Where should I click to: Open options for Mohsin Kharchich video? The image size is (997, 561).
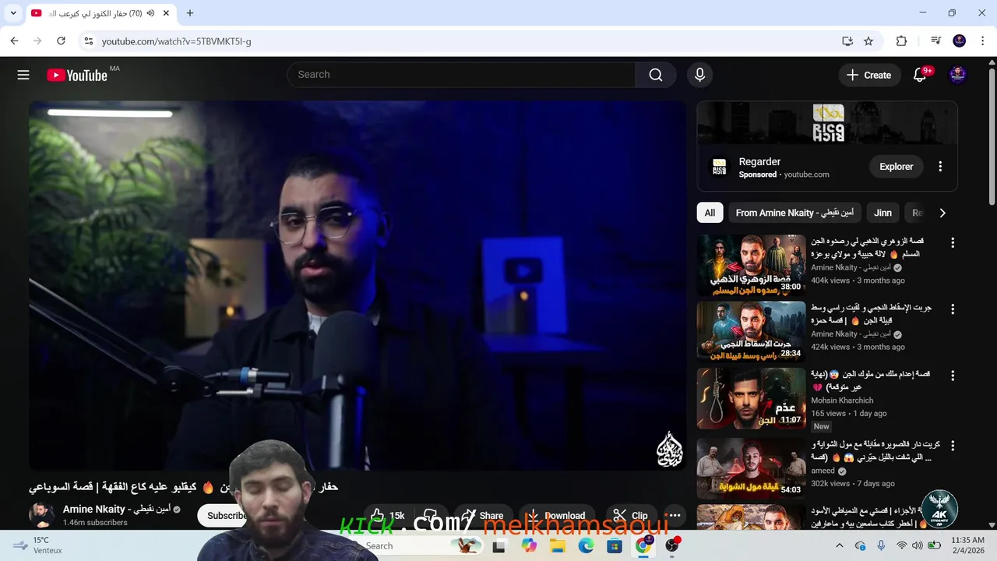tap(952, 376)
